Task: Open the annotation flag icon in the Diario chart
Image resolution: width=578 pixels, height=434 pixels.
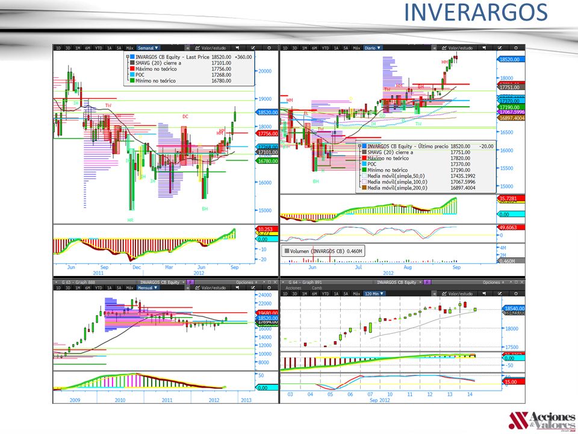Action: tap(484, 48)
